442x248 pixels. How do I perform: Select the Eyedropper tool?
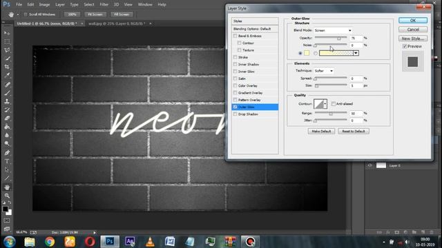tap(7, 75)
